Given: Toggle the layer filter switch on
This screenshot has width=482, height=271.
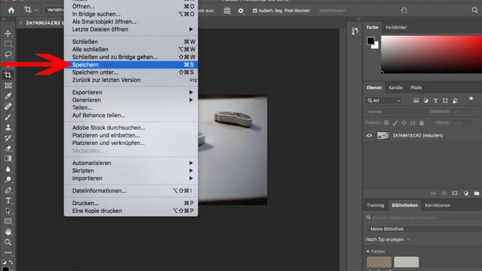Looking at the screenshot, I should click(x=471, y=99).
